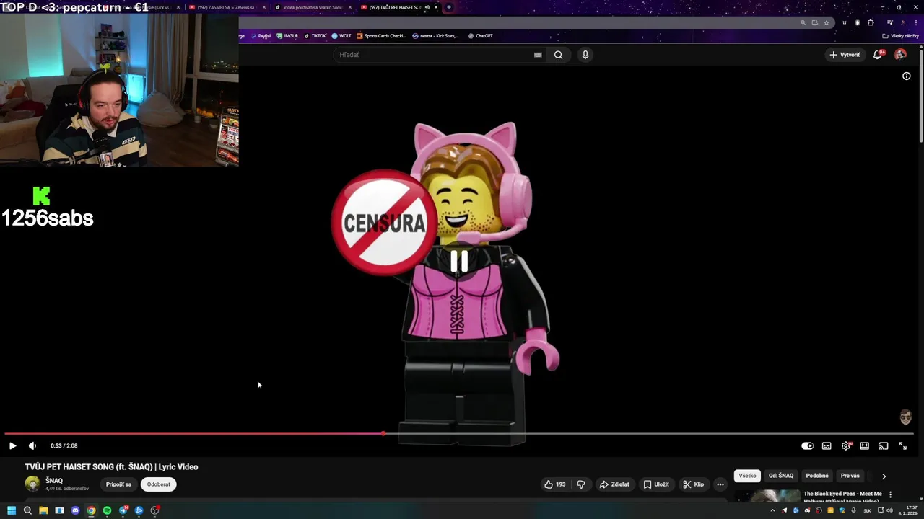Viewport: 924px width, 519px height.
Task: Open the PayPal bookmark
Action: pos(261,36)
